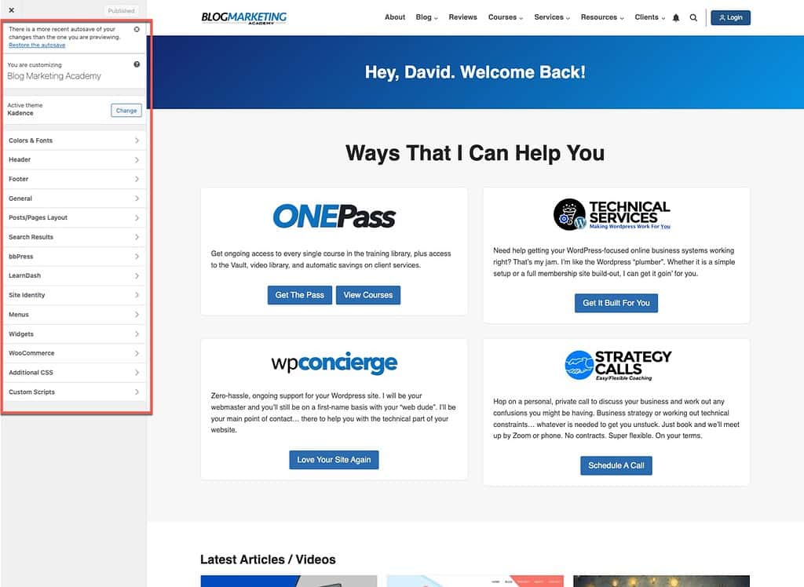Viewport: 804px width, 587px height.
Task: Click the wpconcierge logo
Action: 334,363
